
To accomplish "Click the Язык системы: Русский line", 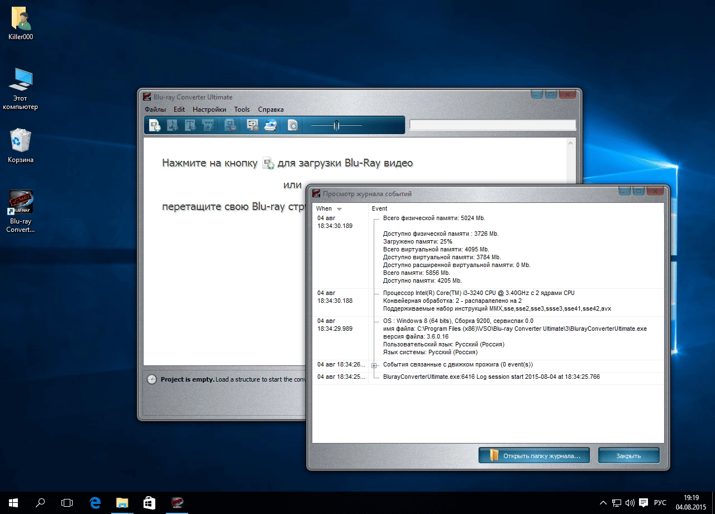I will 430,353.
